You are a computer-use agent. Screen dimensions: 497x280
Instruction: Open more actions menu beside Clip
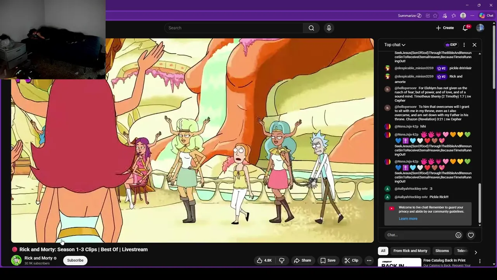tap(369, 261)
